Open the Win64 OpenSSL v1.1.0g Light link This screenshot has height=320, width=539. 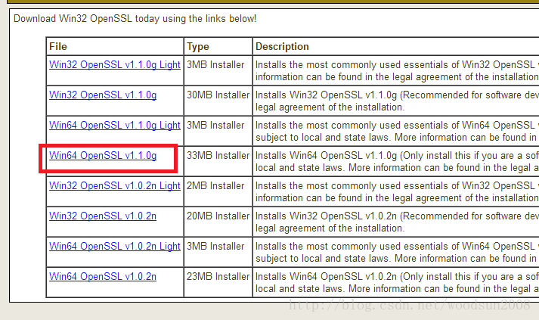pos(114,126)
